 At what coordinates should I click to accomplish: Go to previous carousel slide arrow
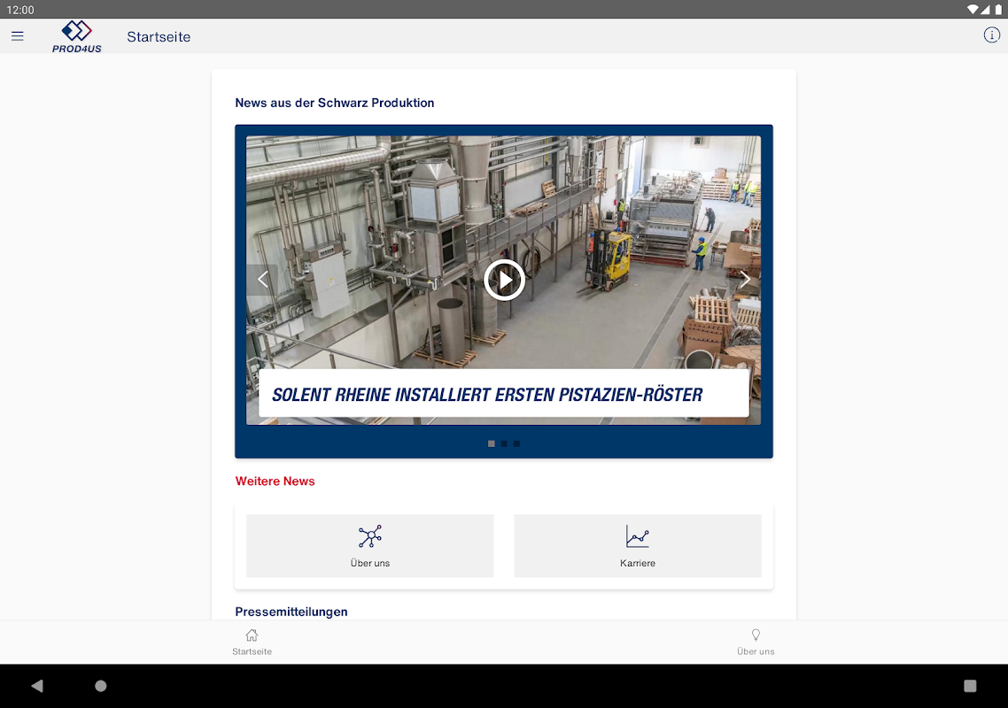click(x=262, y=280)
